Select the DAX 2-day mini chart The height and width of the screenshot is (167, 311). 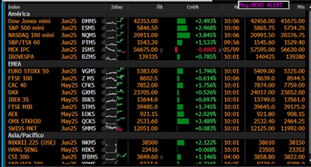[x=115, y=92]
